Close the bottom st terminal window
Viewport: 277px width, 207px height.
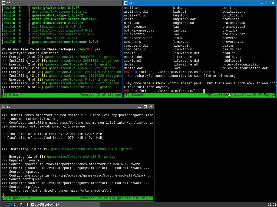[x=151, y=106]
